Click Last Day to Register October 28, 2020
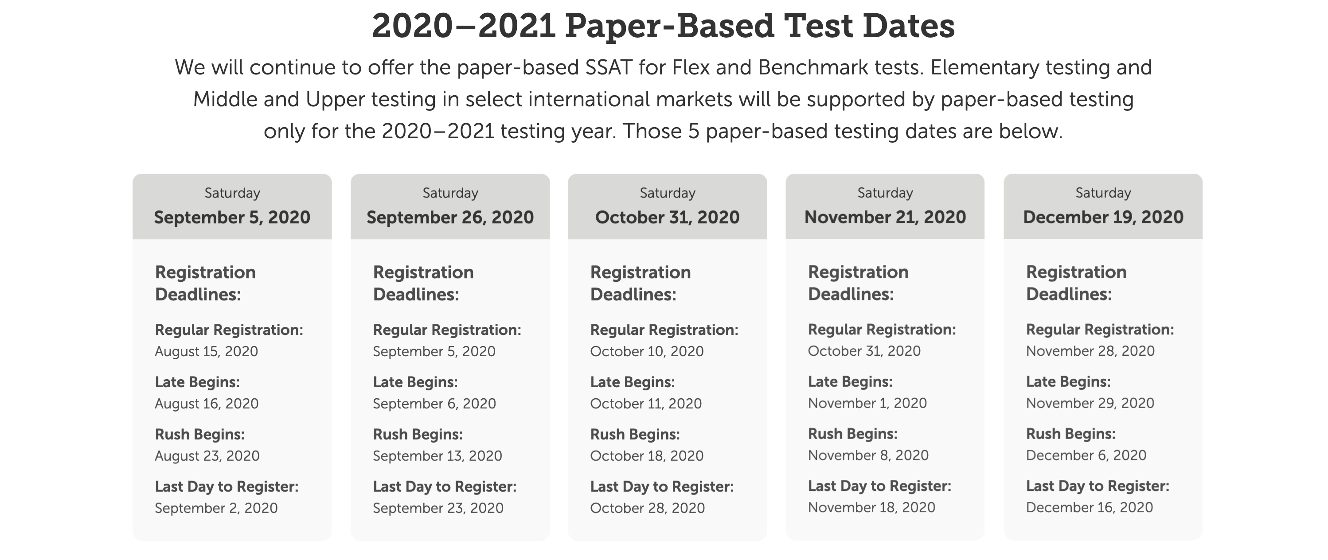The image size is (1328, 560). 647,508
